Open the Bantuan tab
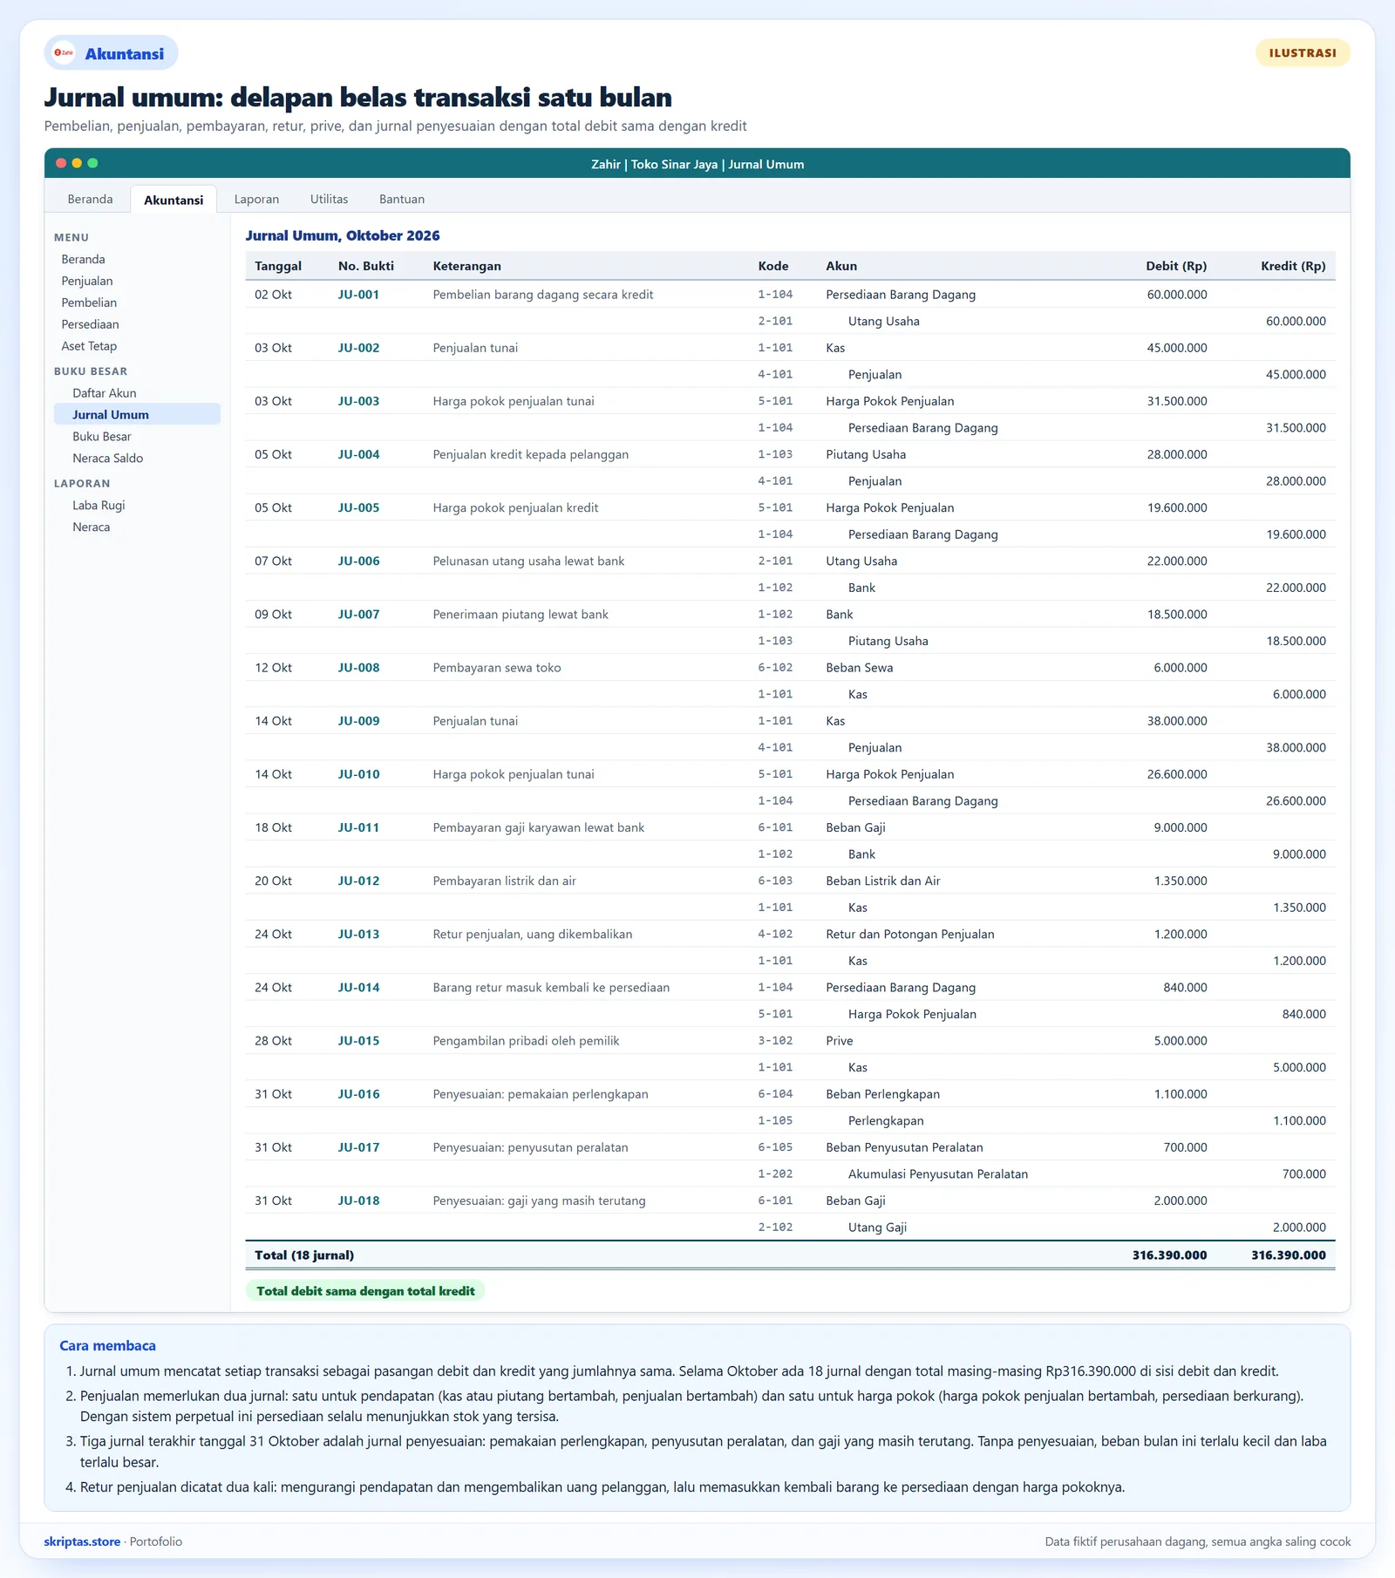Image resolution: width=1395 pixels, height=1578 pixels. 402,199
